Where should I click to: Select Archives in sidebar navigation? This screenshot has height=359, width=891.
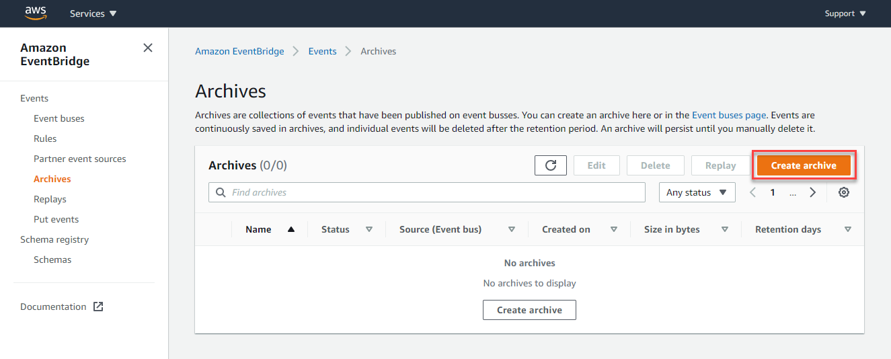(x=52, y=179)
